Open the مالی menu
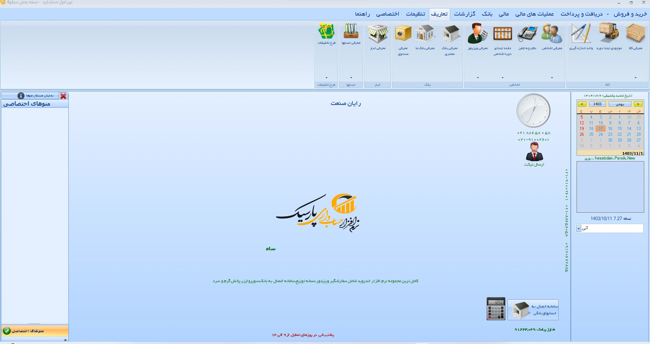650x344 pixels. (x=504, y=14)
